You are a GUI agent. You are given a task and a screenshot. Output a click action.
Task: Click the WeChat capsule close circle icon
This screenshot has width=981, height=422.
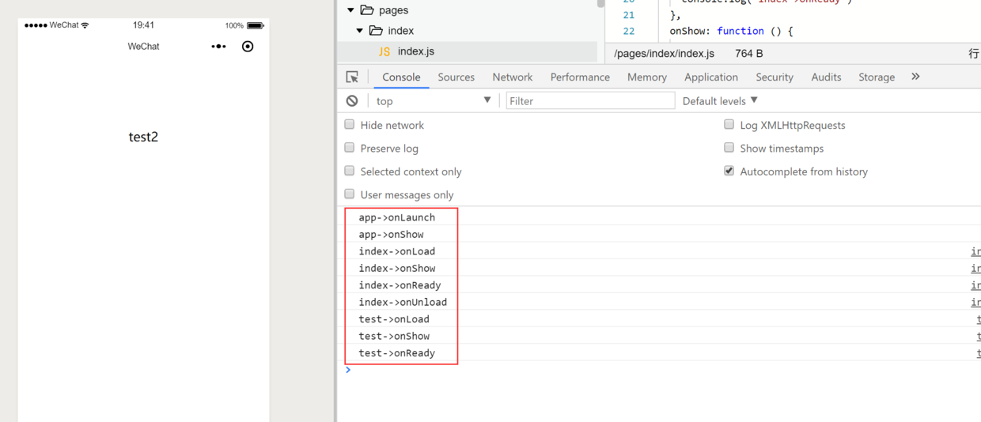(x=248, y=47)
